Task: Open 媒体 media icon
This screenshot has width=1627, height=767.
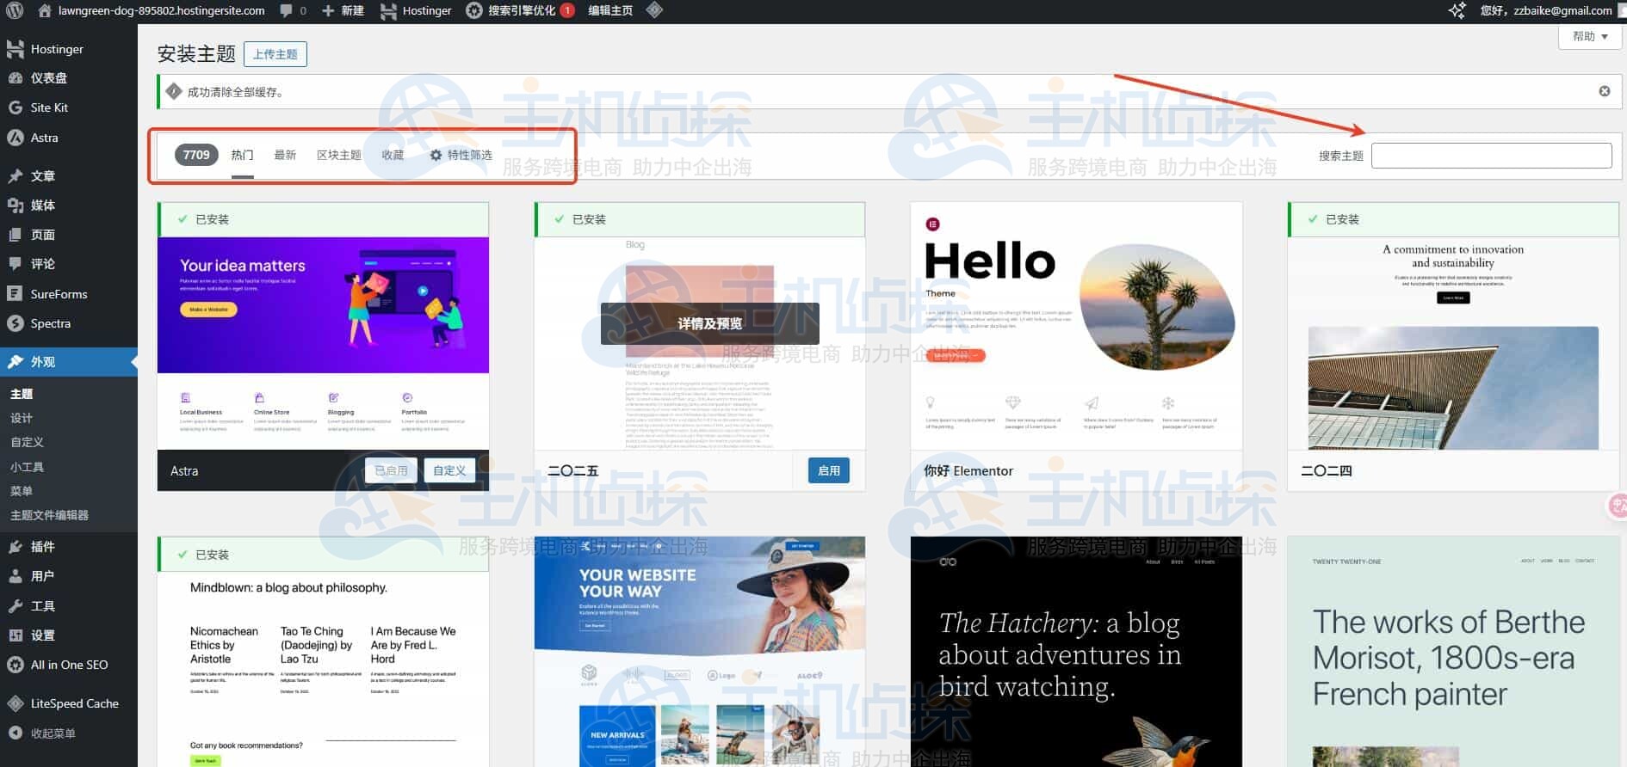Action: coord(15,205)
